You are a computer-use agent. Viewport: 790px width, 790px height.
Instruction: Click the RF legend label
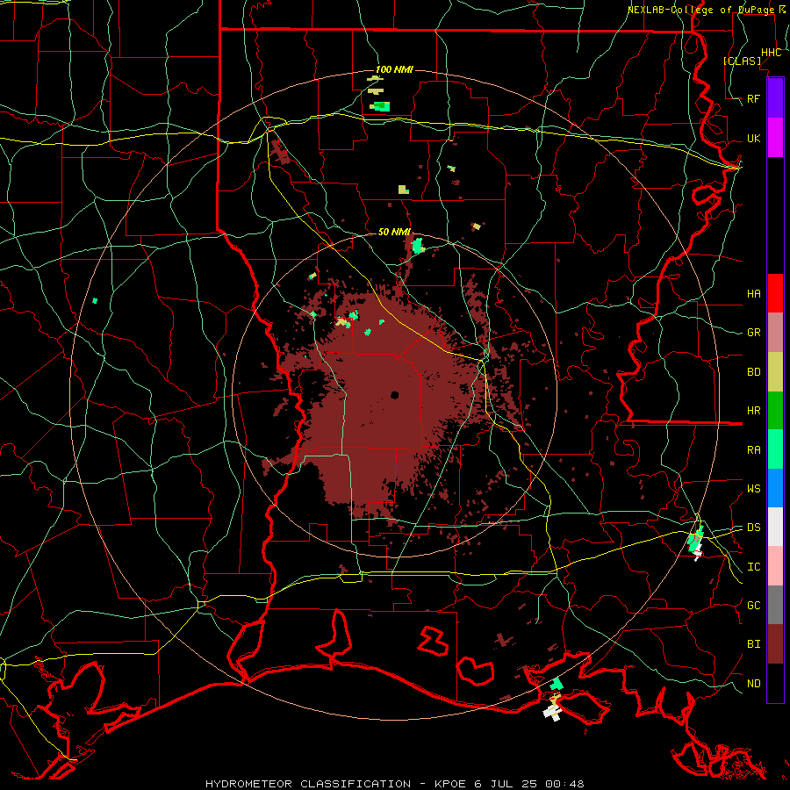tap(753, 98)
